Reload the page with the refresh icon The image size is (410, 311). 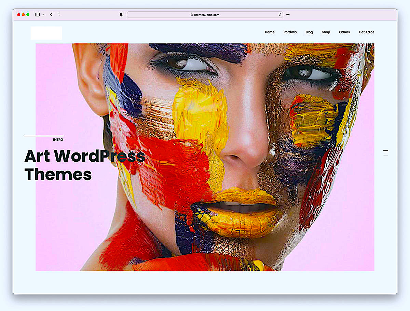(x=280, y=15)
